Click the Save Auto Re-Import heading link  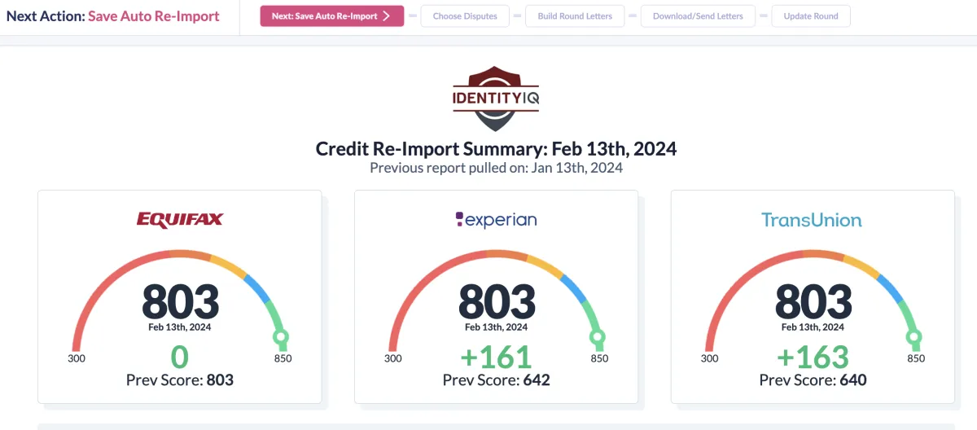(154, 16)
